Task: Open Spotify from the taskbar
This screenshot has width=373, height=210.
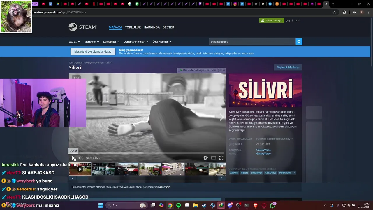Action: pos(178,205)
